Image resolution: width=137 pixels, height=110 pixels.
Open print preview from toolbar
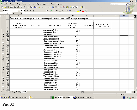click(x=22, y=7)
